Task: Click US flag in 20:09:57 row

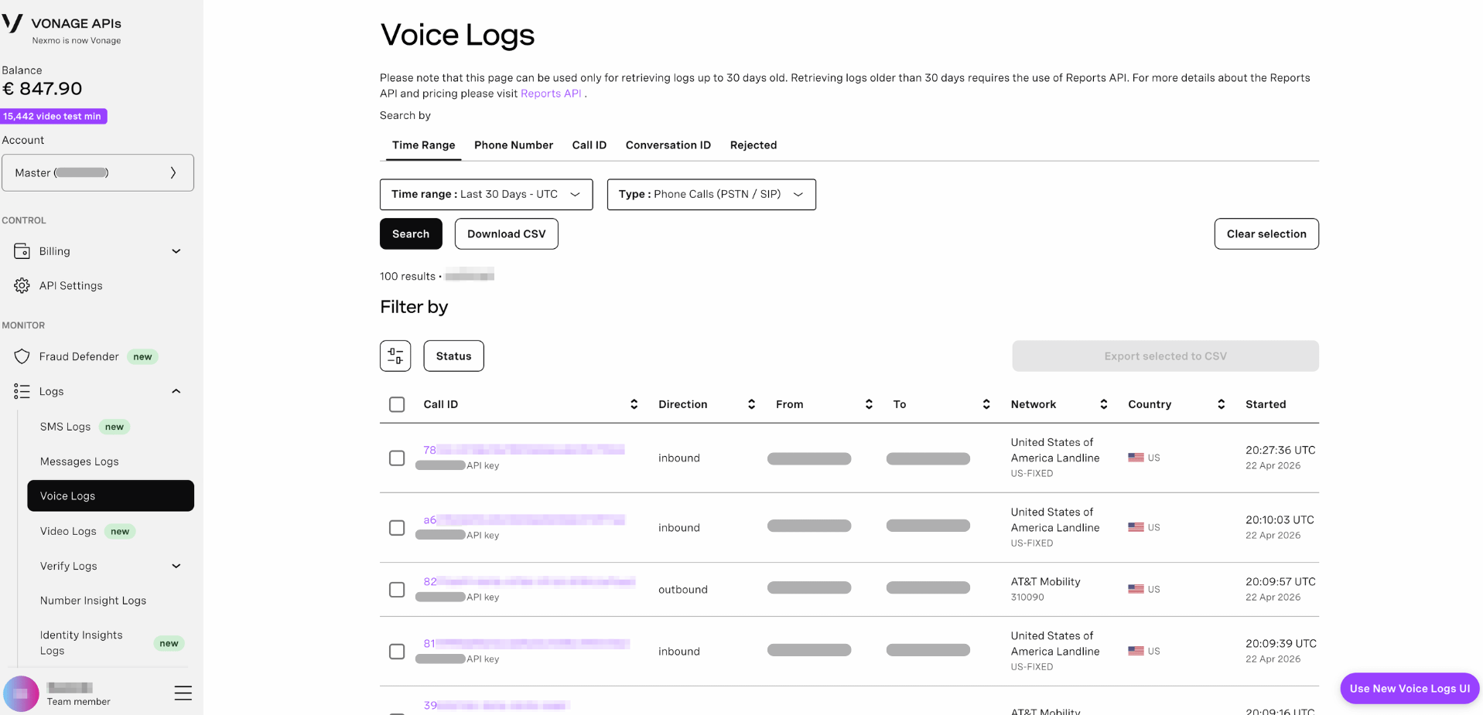Action: tap(1136, 589)
